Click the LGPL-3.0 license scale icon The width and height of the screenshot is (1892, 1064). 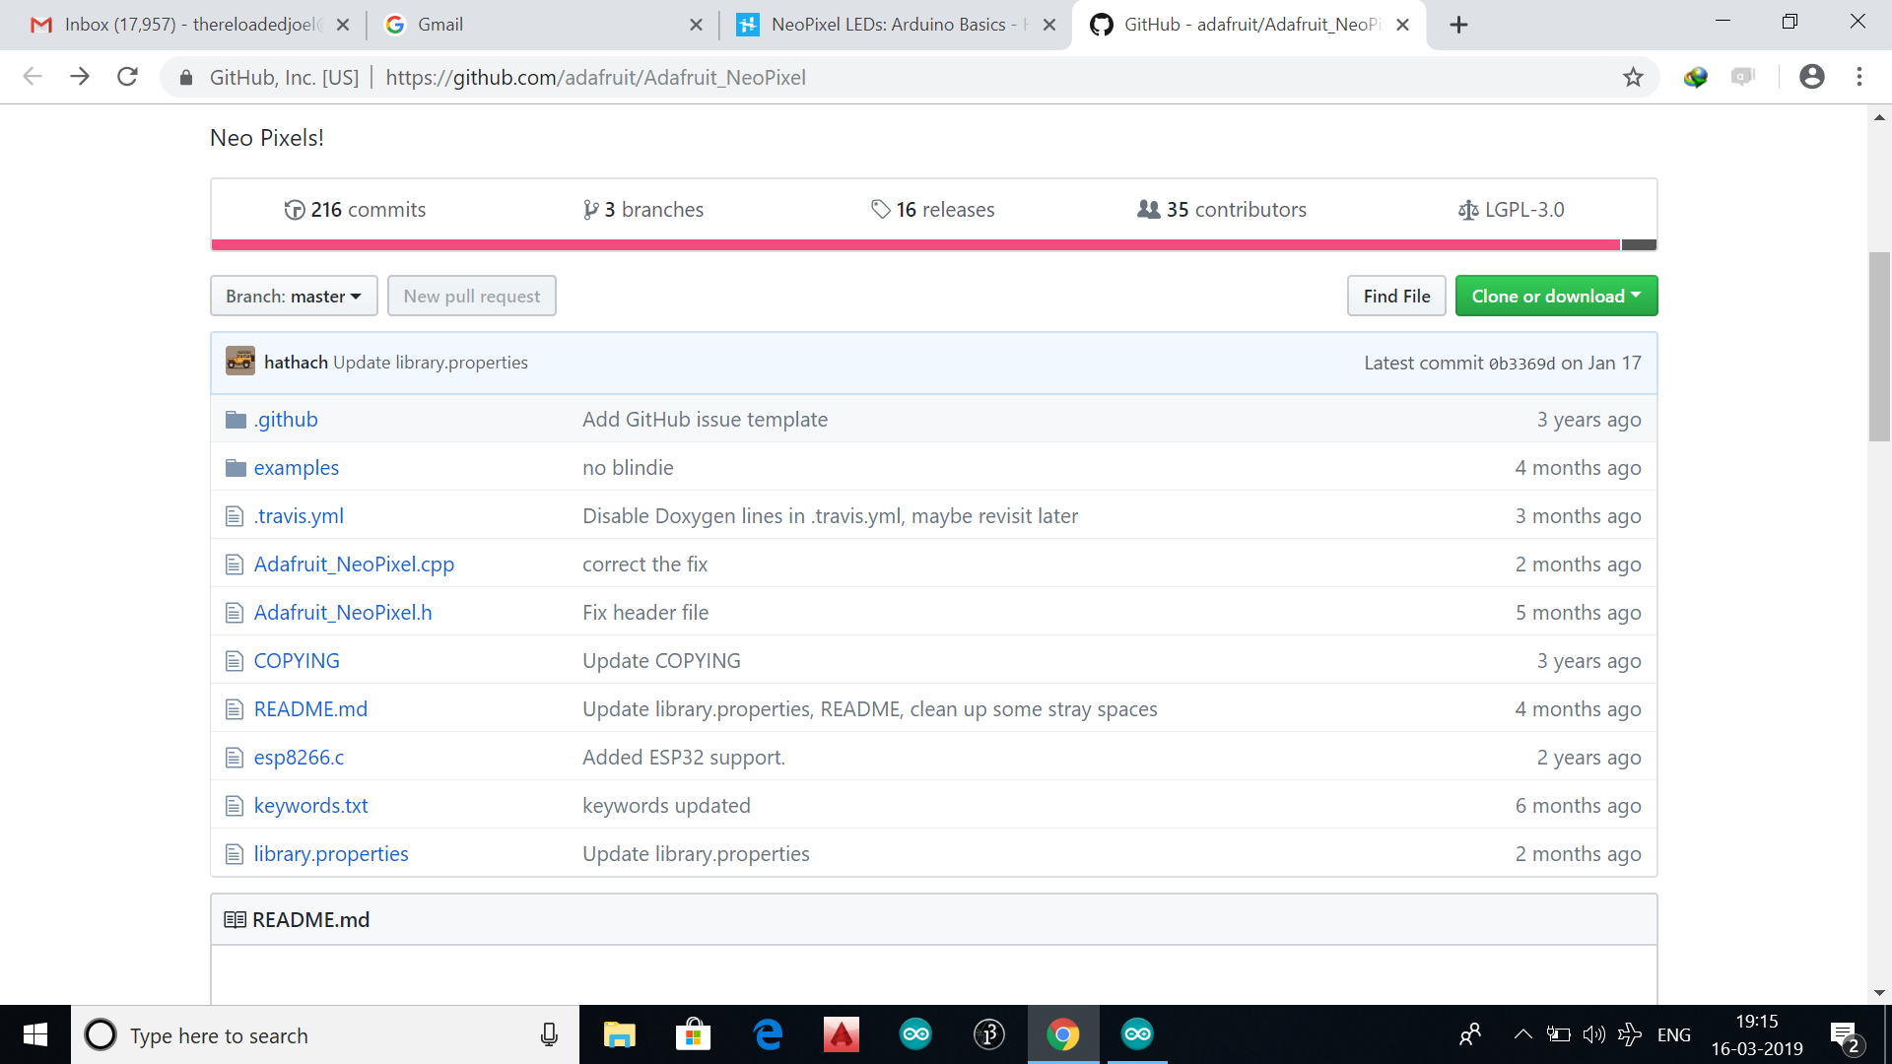[x=1467, y=210]
